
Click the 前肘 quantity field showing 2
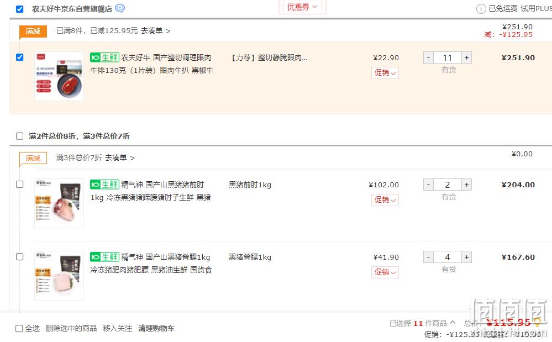pyautogui.click(x=448, y=185)
